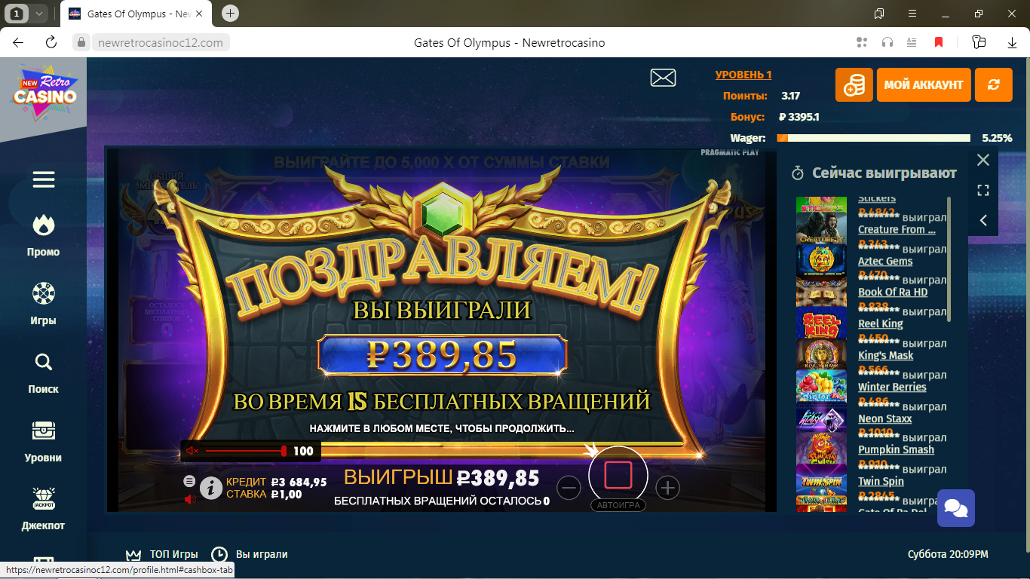Click the Reel King thumbnail
The image size is (1030, 579).
click(x=821, y=323)
